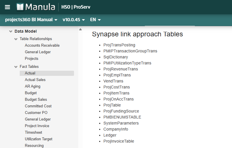The image size is (232, 148).
Task: Click the Manula brand name text
Action: click(x=40, y=7)
